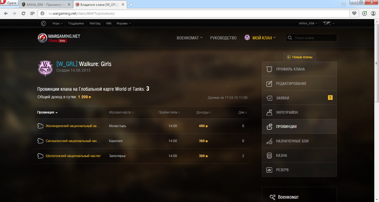Sort table by Дни column
Viewport: 379px width, 202px height.
(x=243, y=112)
